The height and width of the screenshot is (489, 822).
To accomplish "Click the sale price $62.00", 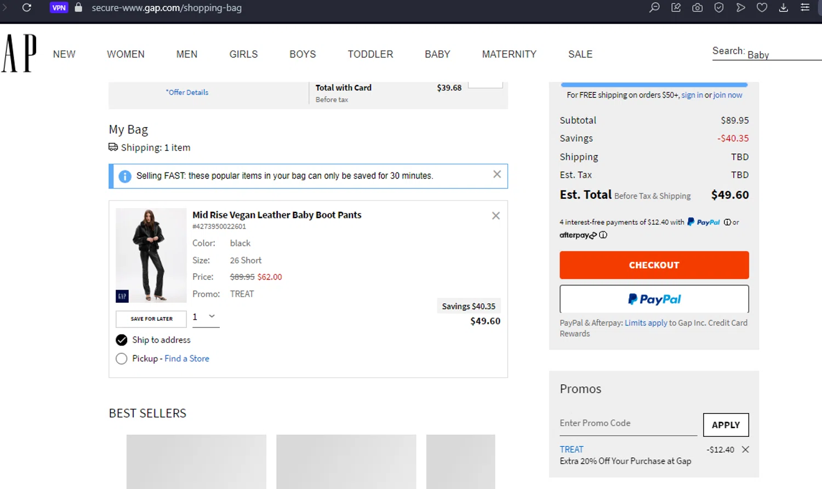I will pyautogui.click(x=270, y=277).
